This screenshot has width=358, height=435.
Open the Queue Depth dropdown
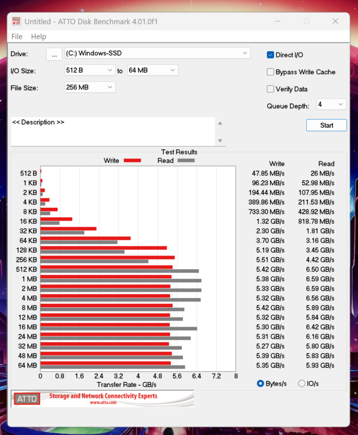pyautogui.click(x=331, y=104)
